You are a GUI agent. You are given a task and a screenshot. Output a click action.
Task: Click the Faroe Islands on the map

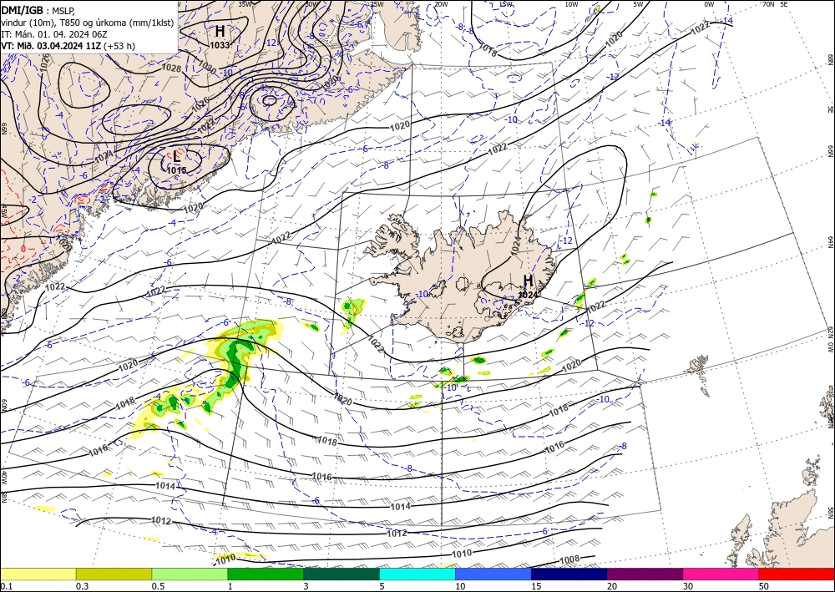click(x=699, y=376)
